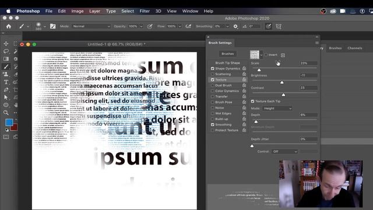Toggle the Quick Mask mode icon
Viewport: 373px width, 210px height.
point(6,137)
